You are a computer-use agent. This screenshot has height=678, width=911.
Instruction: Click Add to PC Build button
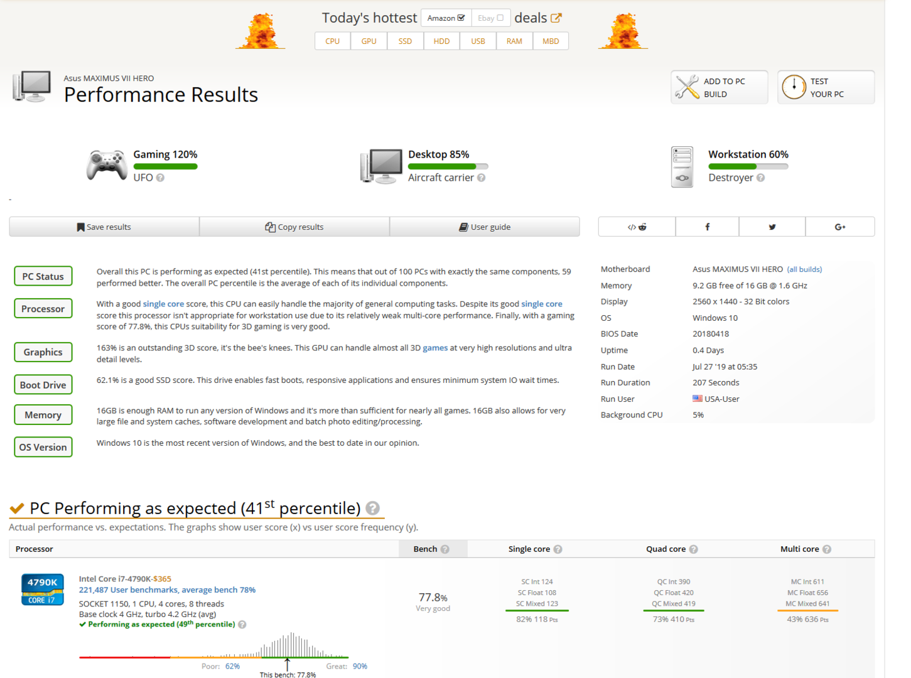tap(720, 87)
